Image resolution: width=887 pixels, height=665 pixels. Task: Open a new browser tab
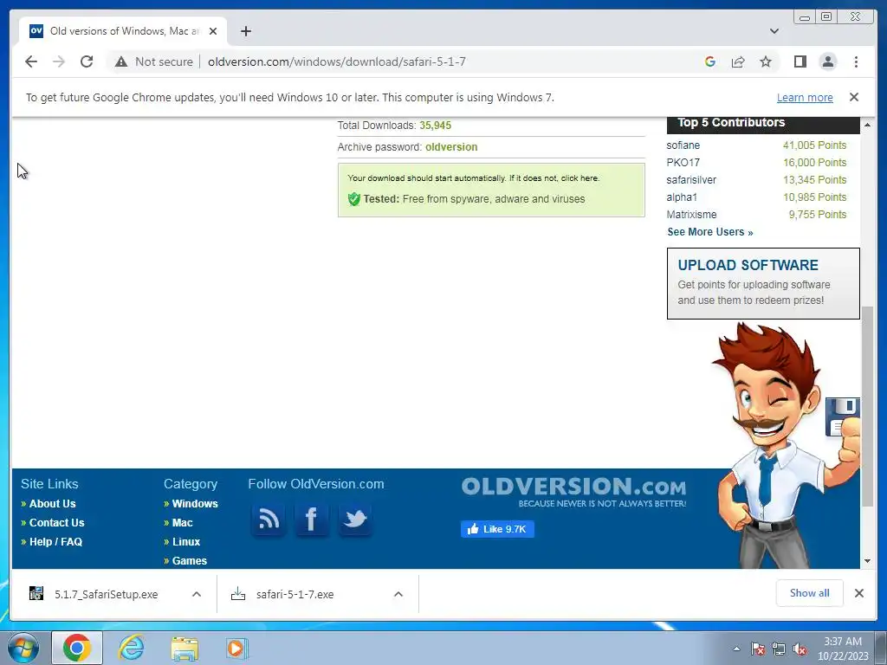(245, 31)
